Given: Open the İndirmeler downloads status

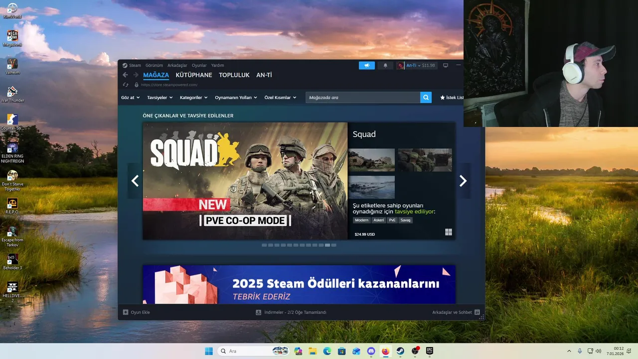Looking at the screenshot, I should (x=291, y=312).
